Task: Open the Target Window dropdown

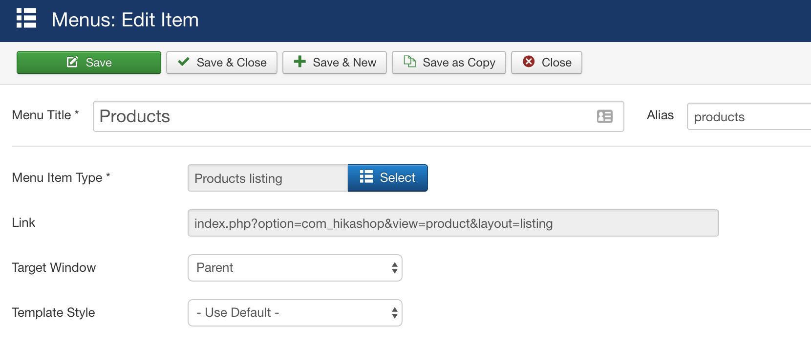Action: click(295, 268)
